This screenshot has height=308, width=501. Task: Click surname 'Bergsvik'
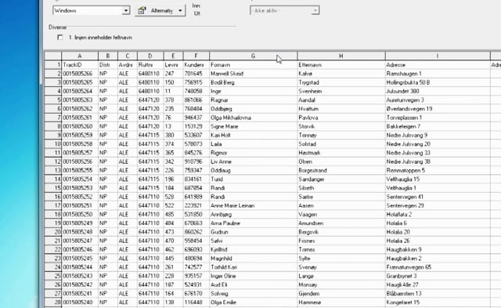pyautogui.click(x=308, y=232)
